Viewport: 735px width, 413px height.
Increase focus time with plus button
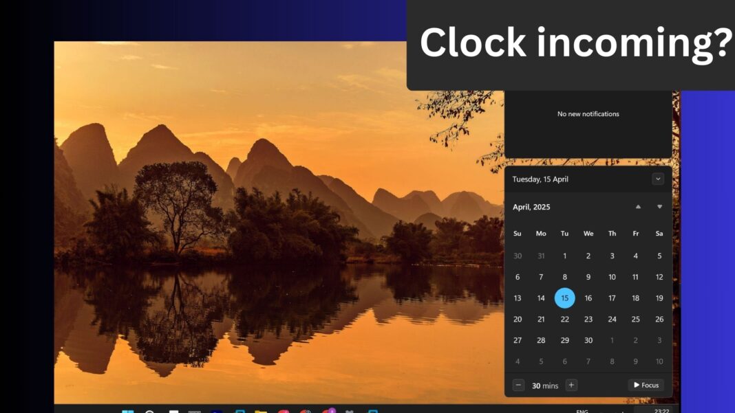(571, 386)
